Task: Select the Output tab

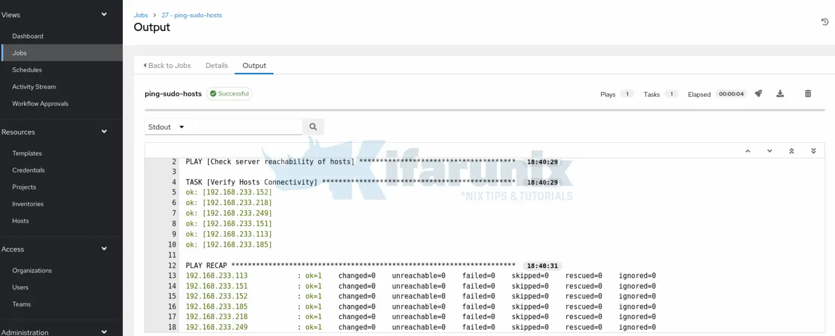Action: click(x=254, y=65)
